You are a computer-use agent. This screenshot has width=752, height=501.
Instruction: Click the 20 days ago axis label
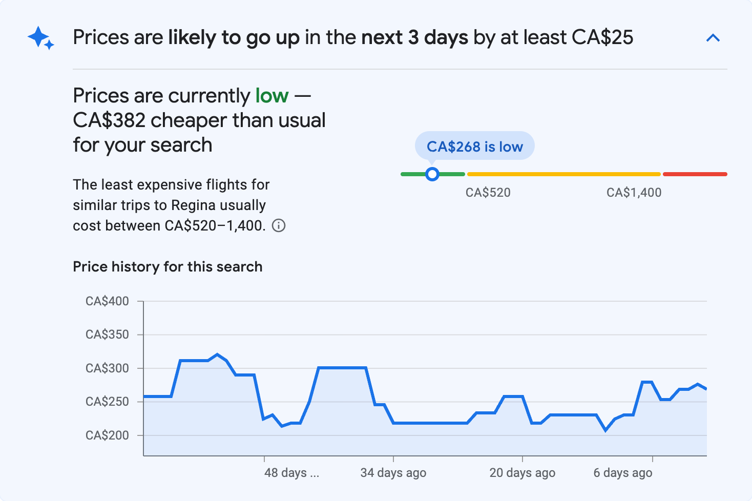522,473
